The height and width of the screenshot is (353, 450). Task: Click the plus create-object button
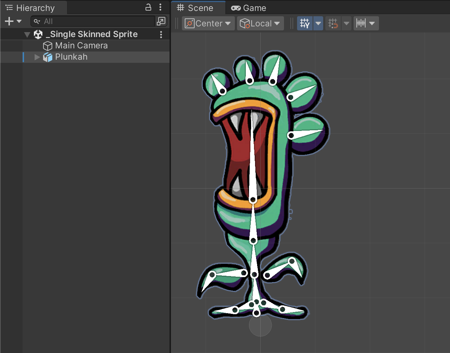click(x=10, y=22)
